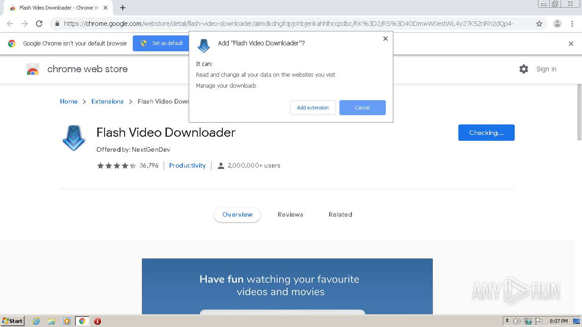This screenshot has height=327, width=582.
Task: Open the Action Center flag icon
Action: tap(539, 321)
